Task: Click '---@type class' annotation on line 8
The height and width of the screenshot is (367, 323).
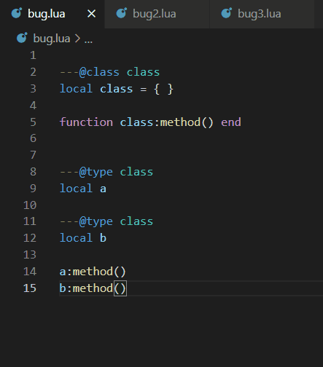Action: tap(106, 172)
